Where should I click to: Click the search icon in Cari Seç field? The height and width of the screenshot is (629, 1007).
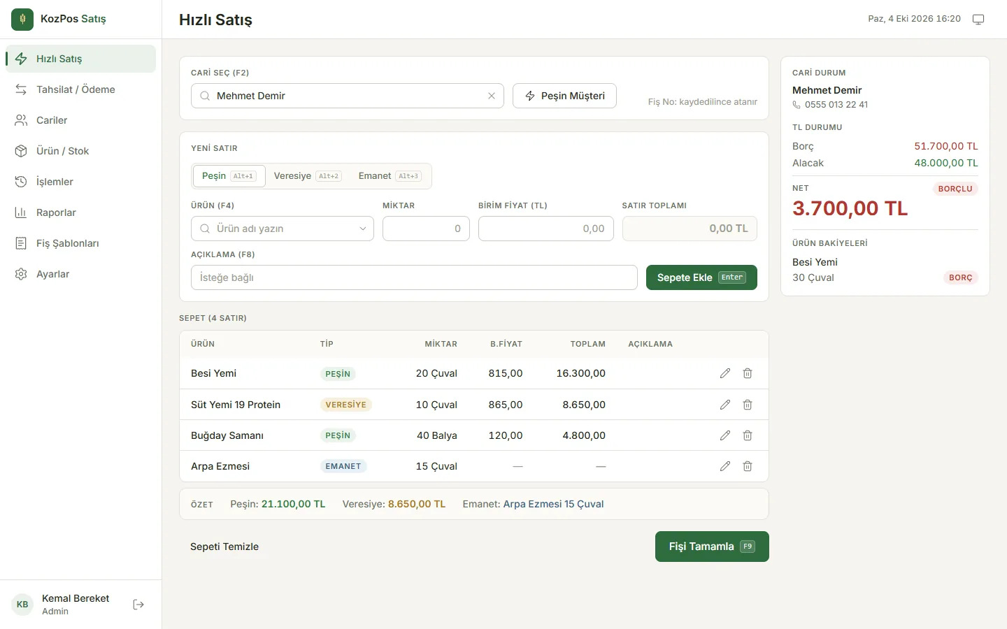coord(205,96)
